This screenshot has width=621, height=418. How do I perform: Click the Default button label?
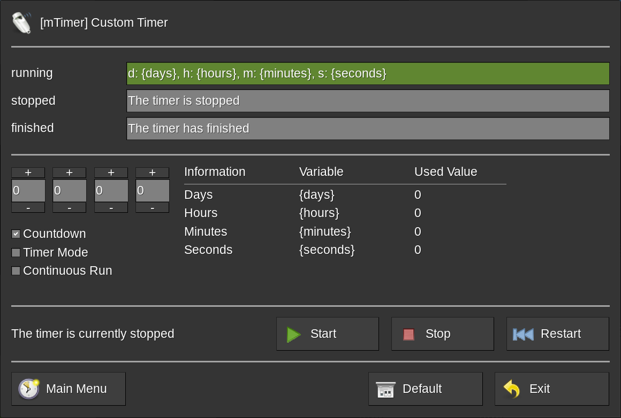tap(422, 389)
